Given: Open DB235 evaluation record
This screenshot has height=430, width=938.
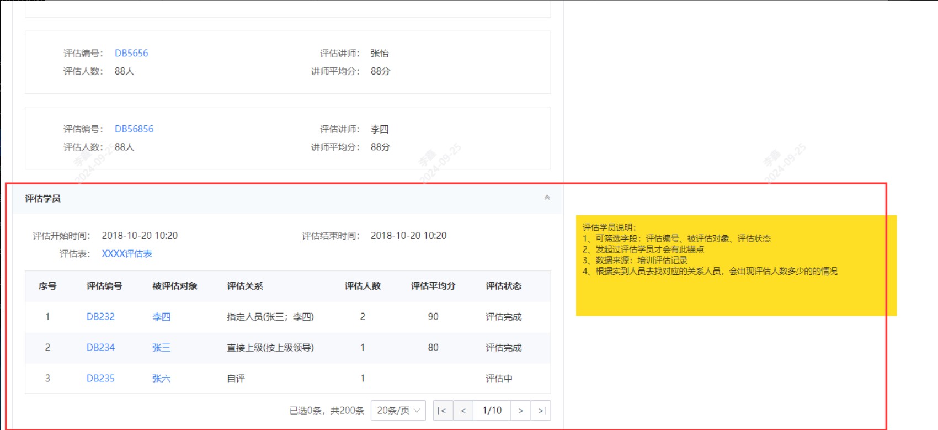Looking at the screenshot, I should [x=100, y=379].
